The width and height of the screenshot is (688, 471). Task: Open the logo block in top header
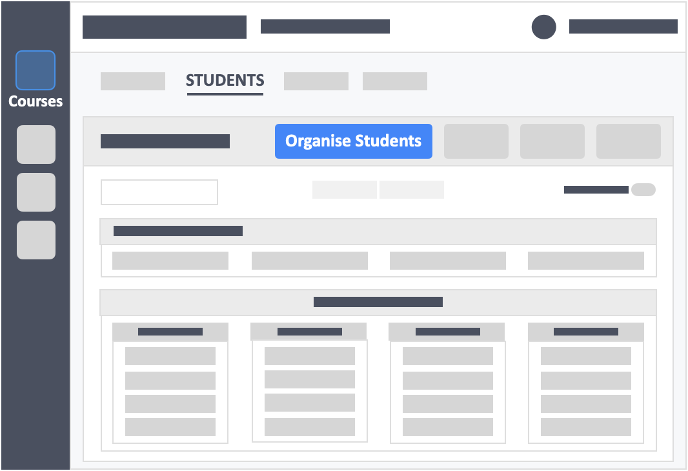(x=165, y=27)
